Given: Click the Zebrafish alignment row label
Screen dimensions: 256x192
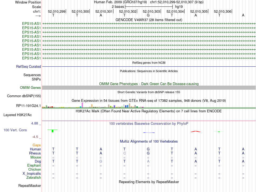Looking at the screenshot, I should coord(34,177).
